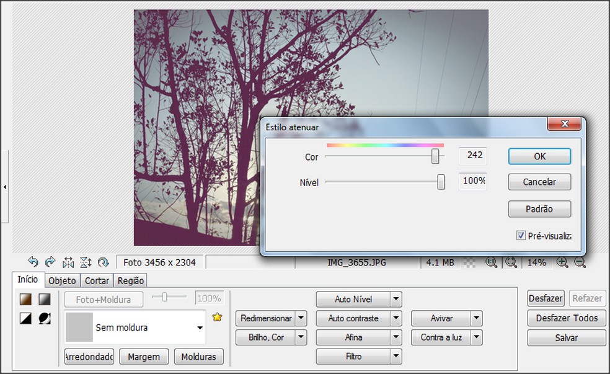Switch to the Cortar tab

coord(97,280)
